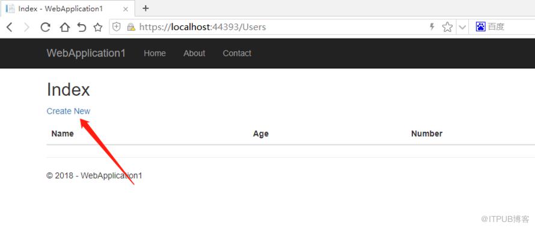Viewport: 535px width, 228px height.
Task: Click the browser back arrow
Action: [10, 27]
